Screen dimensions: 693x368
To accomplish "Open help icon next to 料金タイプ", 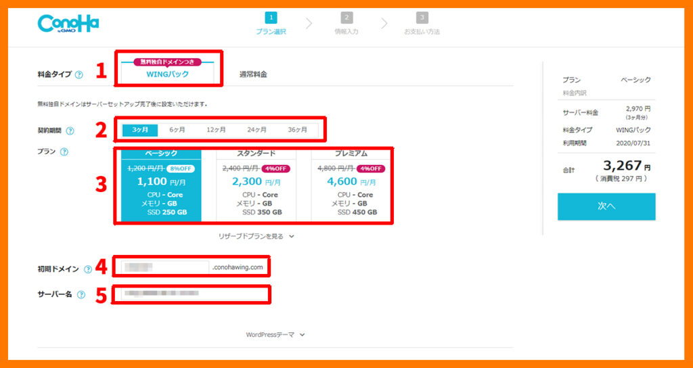I will coord(79,74).
